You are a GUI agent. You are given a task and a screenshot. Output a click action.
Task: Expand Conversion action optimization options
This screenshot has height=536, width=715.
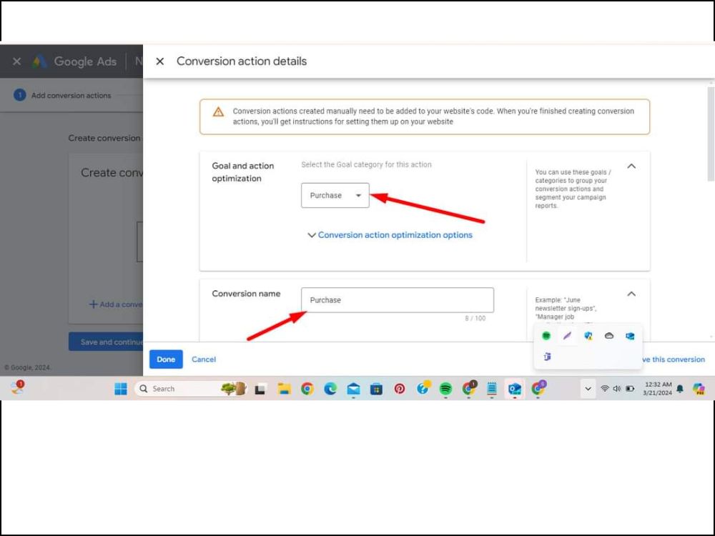390,235
